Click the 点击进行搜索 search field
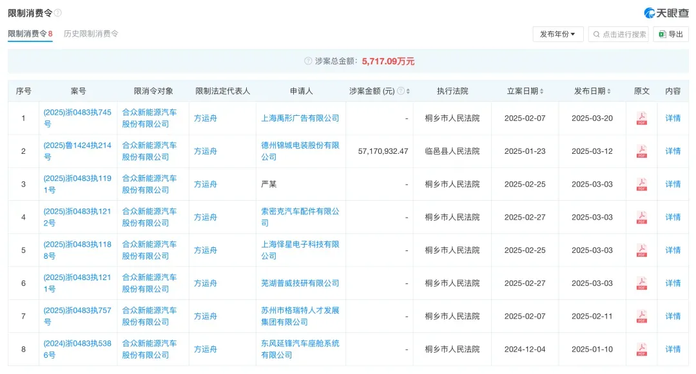This screenshot has height=374, width=696. point(618,34)
